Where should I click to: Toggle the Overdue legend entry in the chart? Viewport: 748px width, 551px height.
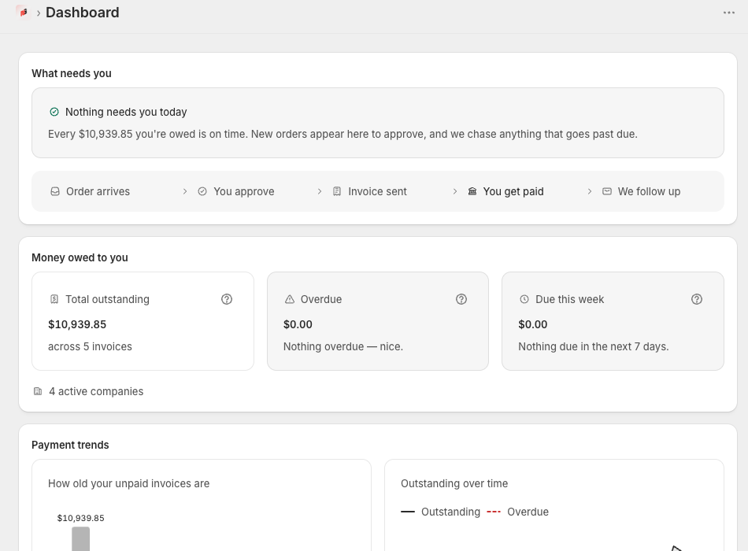pos(517,512)
